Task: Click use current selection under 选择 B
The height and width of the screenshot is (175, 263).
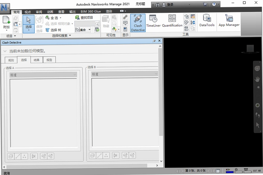Action: (x=125, y=155)
